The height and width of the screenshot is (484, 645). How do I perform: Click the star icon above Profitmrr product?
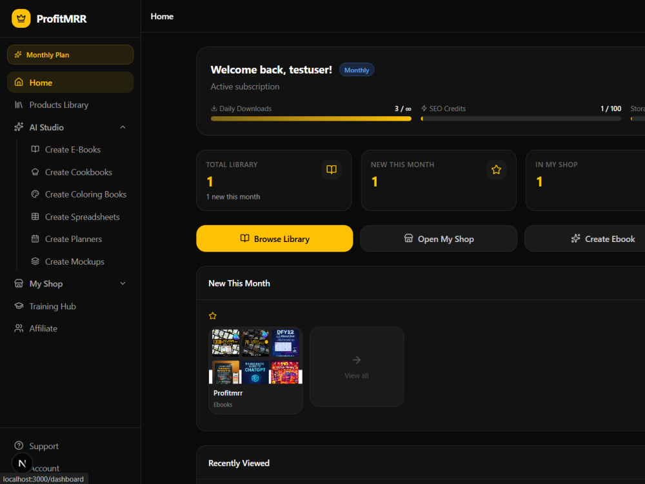pos(213,316)
